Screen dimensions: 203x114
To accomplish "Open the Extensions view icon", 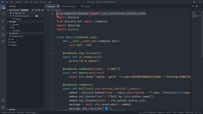I will point(3,35).
